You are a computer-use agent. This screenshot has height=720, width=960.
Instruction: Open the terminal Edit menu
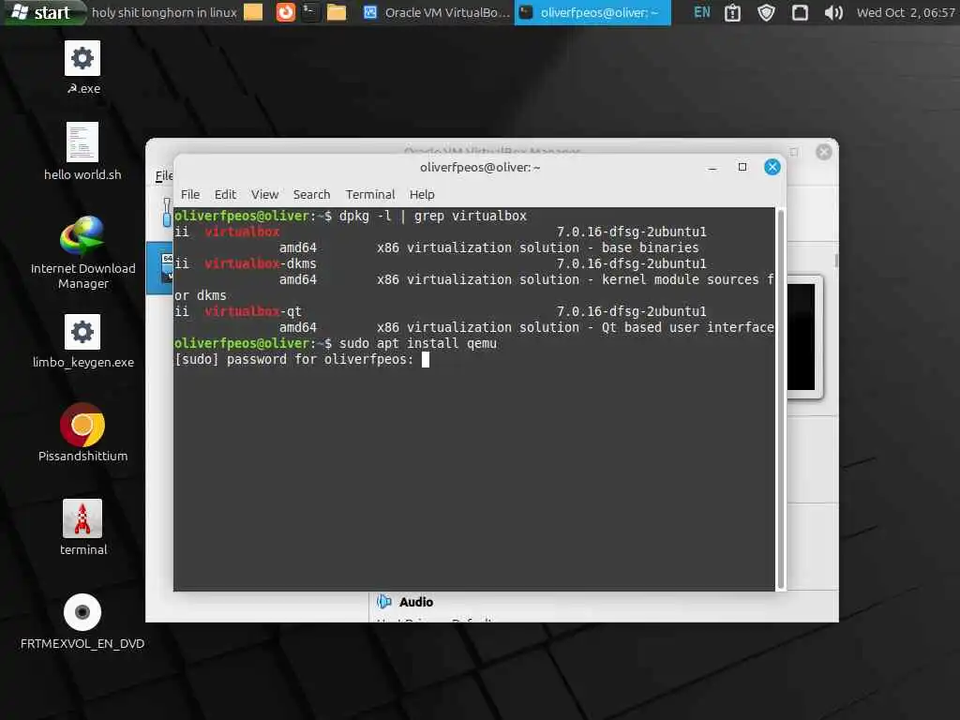pyautogui.click(x=225, y=194)
